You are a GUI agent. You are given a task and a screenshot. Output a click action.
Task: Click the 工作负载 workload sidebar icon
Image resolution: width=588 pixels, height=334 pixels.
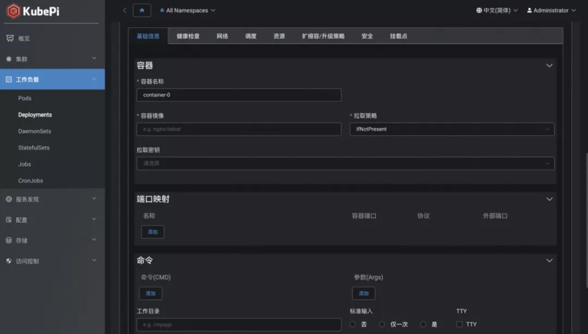9,79
